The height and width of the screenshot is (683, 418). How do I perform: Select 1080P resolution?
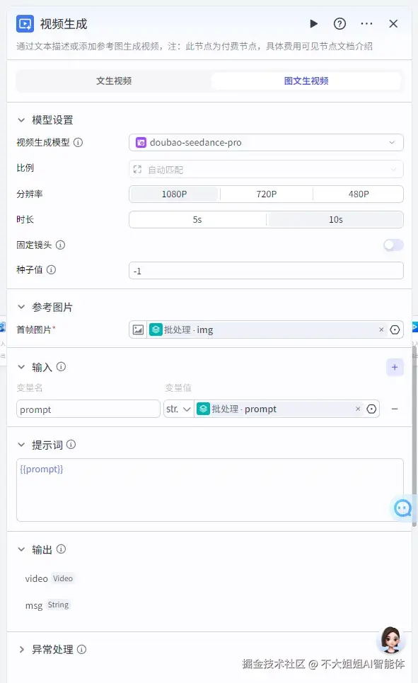pos(175,194)
